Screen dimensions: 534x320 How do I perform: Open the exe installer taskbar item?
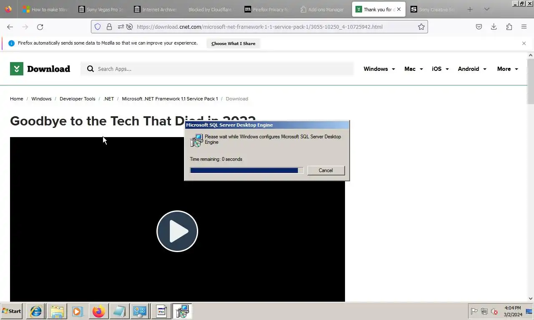tap(161, 311)
